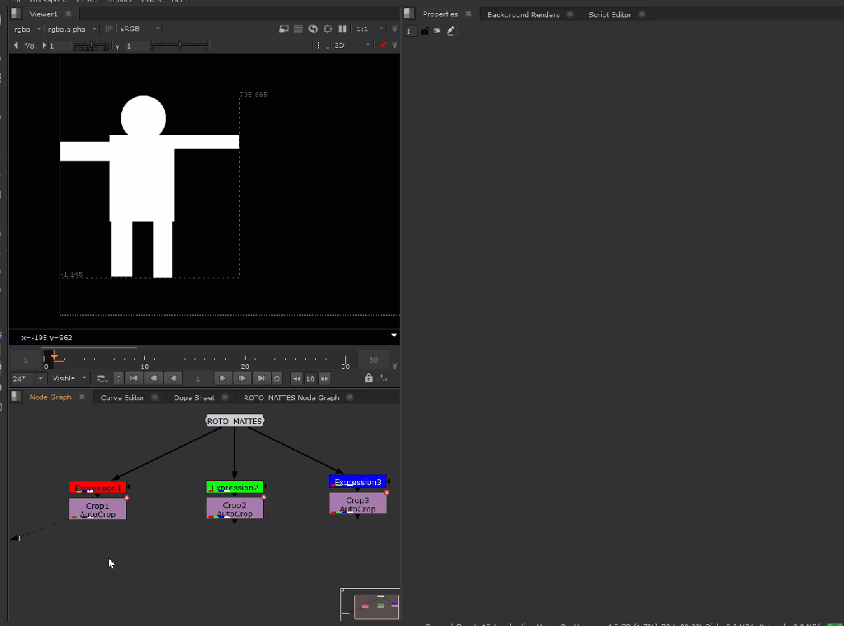Select the Crop1 AutoCrop node
844x626 pixels.
tap(97, 509)
